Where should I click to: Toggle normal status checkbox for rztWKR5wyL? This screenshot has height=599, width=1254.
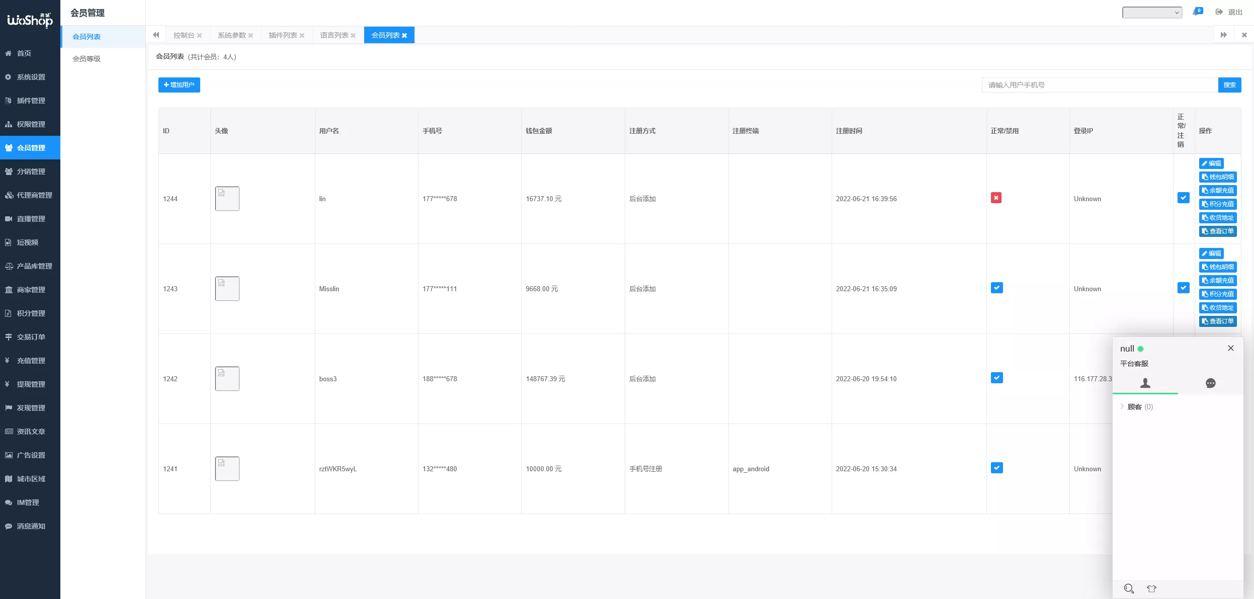(996, 468)
